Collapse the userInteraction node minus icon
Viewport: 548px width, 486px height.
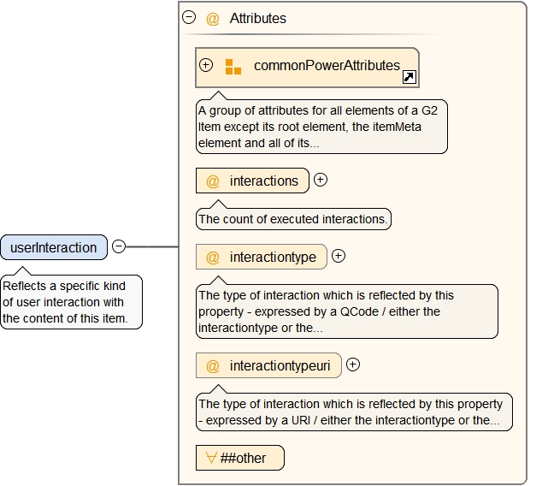point(119,246)
